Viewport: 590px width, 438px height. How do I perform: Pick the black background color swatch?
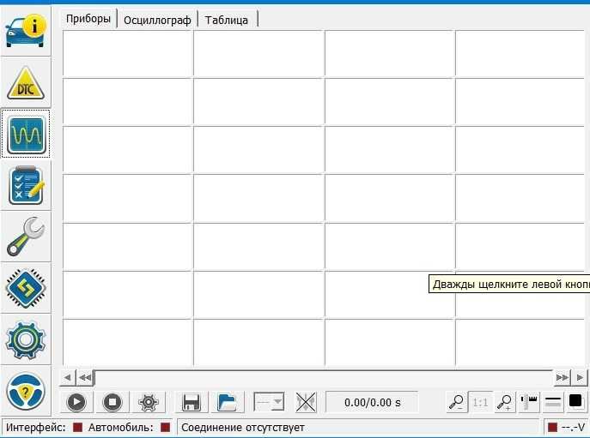(x=575, y=401)
